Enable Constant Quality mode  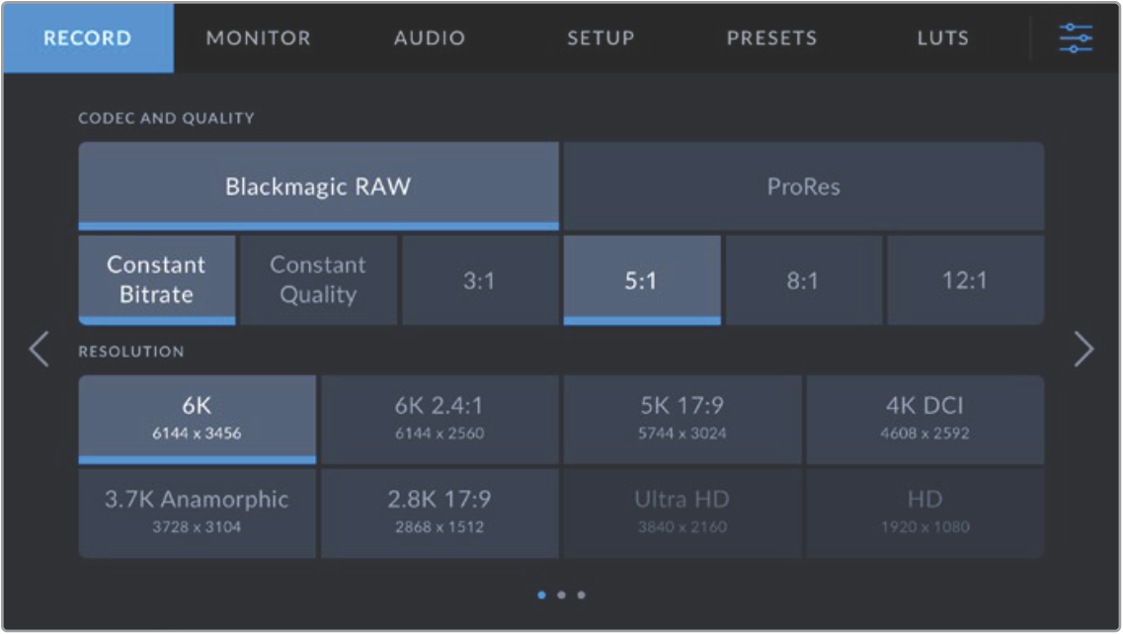pos(318,279)
